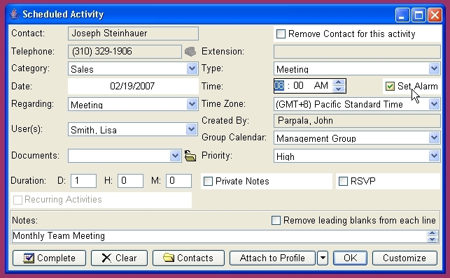Screen dimensions: 450x278
Task: Click the Complete button with checkmark icon
Action: (x=49, y=258)
